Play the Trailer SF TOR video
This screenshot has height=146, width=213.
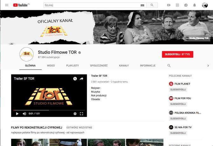click(x=17, y=114)
